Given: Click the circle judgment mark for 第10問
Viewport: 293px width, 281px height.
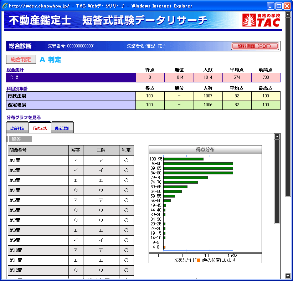Looking at the screenshot, I should coord(126,250).
